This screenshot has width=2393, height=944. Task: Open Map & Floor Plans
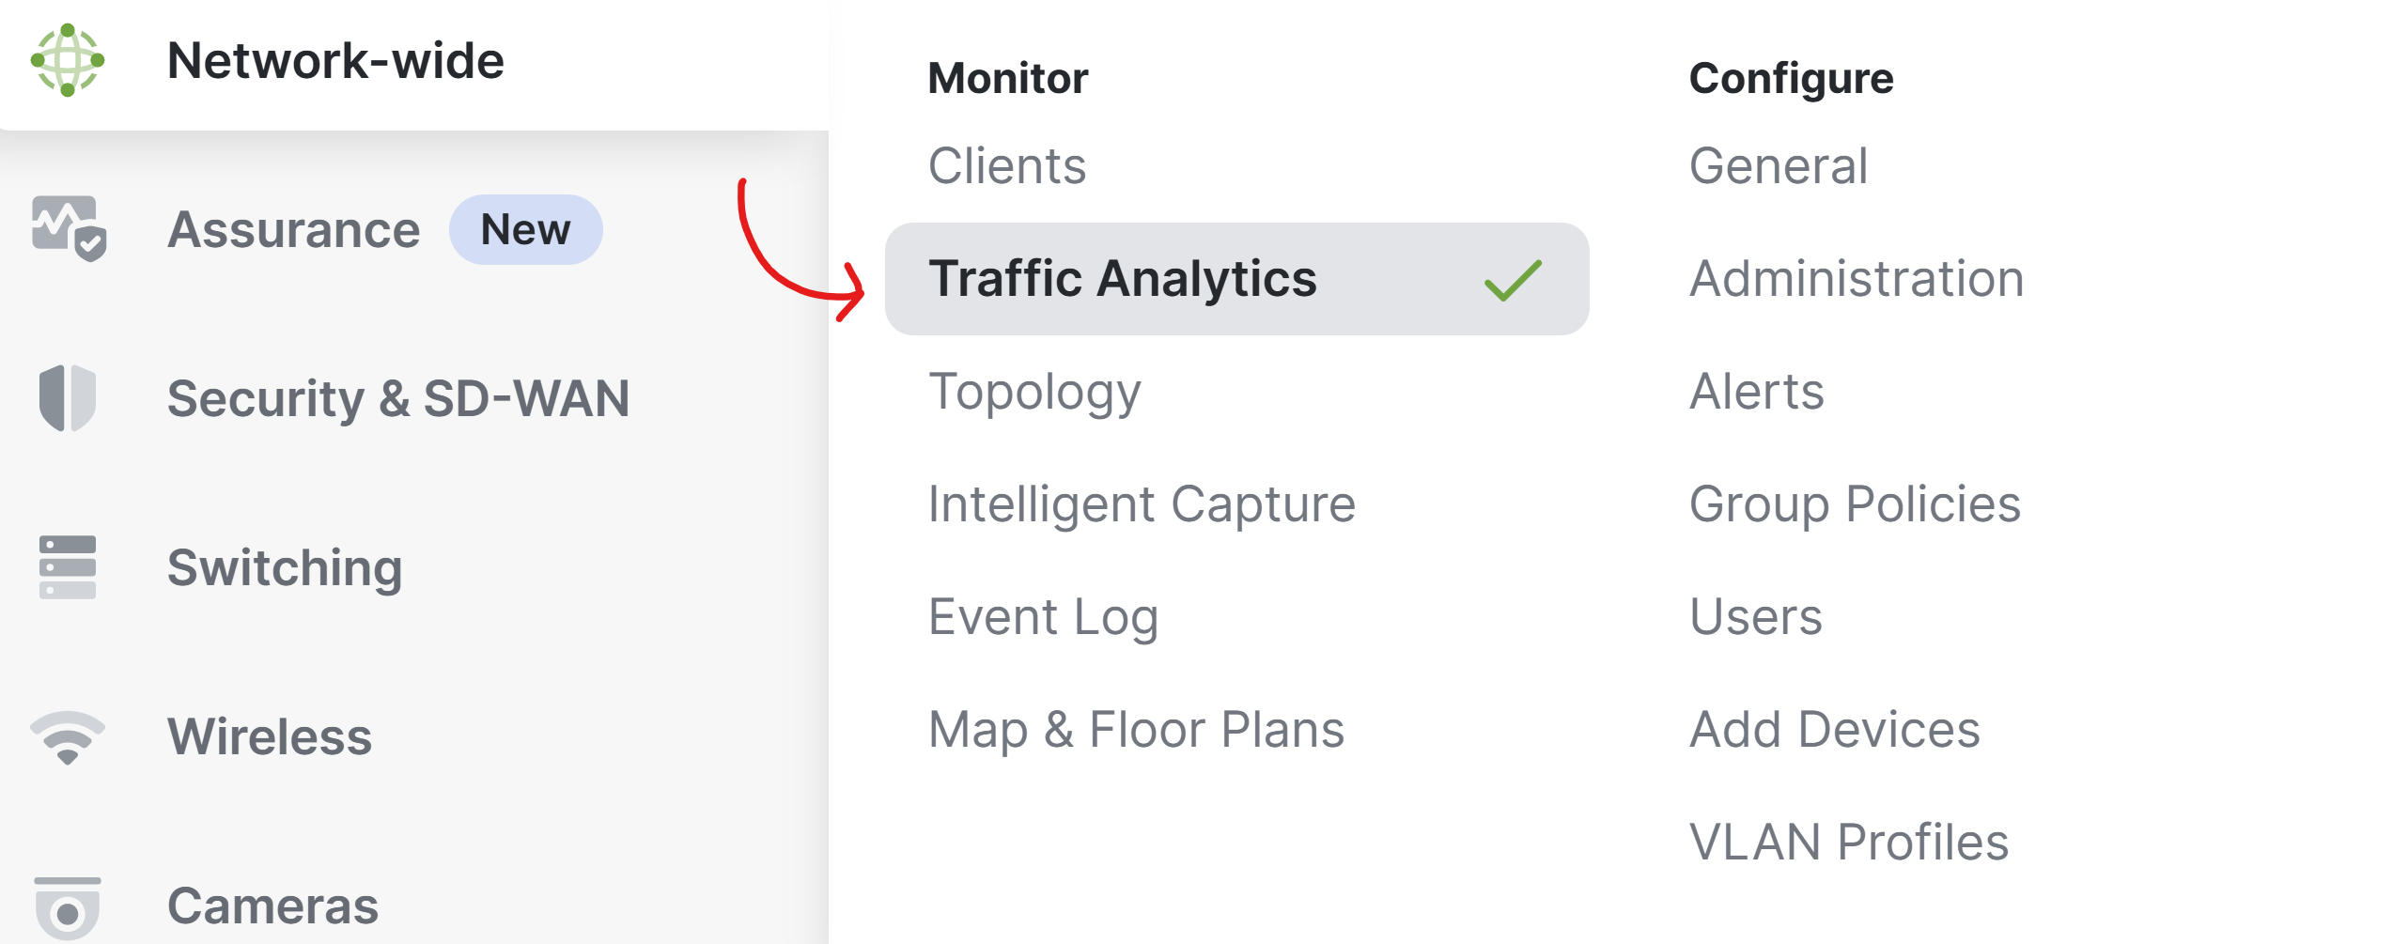pyautogui.click(x=1136, y=730)
